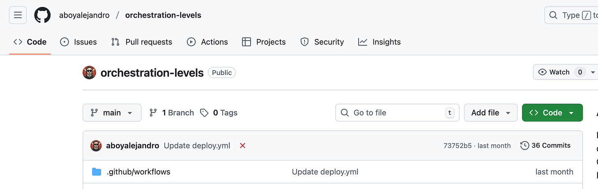This screenshot has height=189, width=598.
Task: Click the GitHub Octocat logo
Action: pos(43,16)
